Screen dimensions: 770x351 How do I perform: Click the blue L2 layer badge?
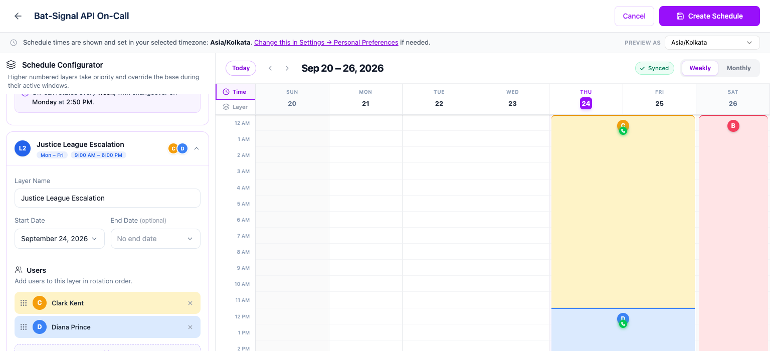pos(23,148)
